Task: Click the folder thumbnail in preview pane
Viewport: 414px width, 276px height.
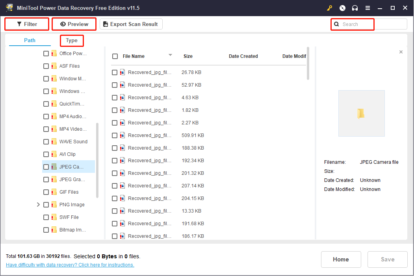Action: click(361, 113)
